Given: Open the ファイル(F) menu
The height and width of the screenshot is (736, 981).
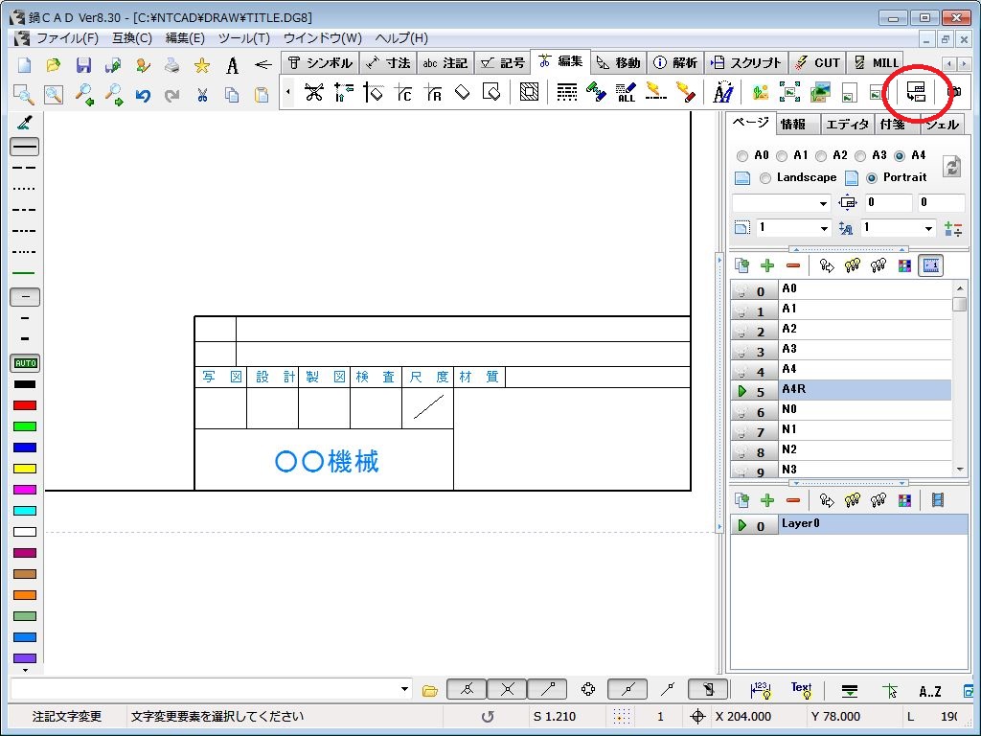Looking at the screenshot, I should pyautogui.click(x=68, y=38).
